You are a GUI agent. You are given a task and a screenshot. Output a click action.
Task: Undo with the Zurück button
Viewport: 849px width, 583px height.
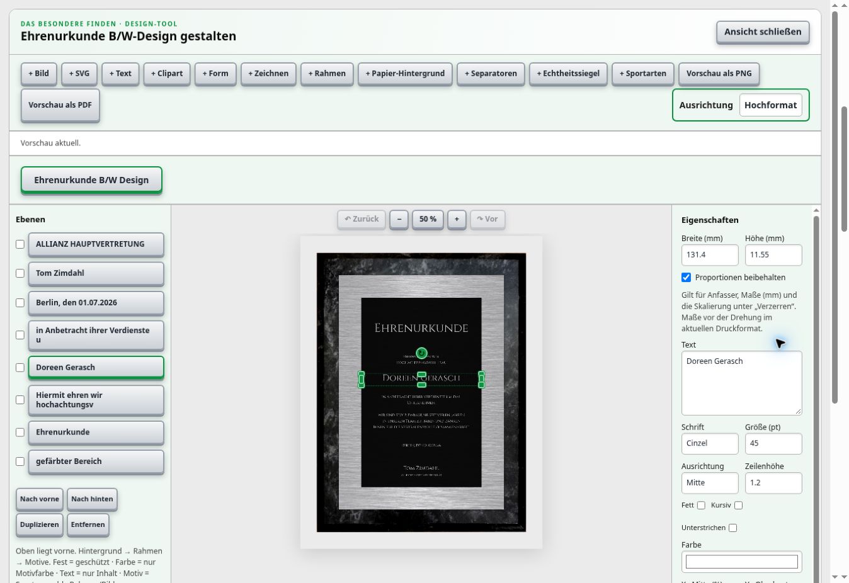(x=362, y=219)
